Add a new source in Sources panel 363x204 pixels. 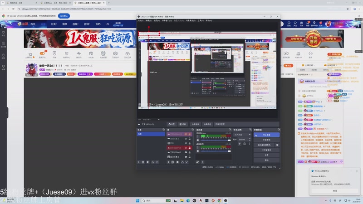[x=168, y=162]
